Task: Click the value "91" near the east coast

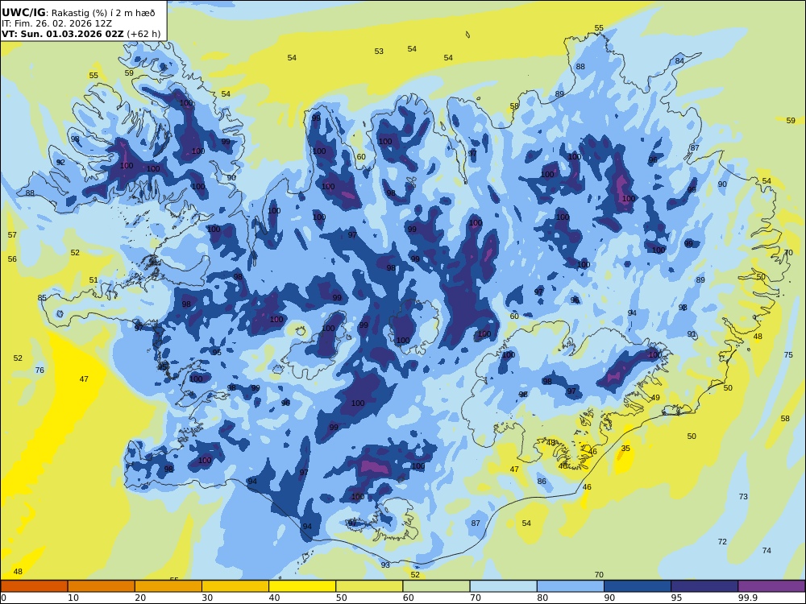Action: click(692, 334)
